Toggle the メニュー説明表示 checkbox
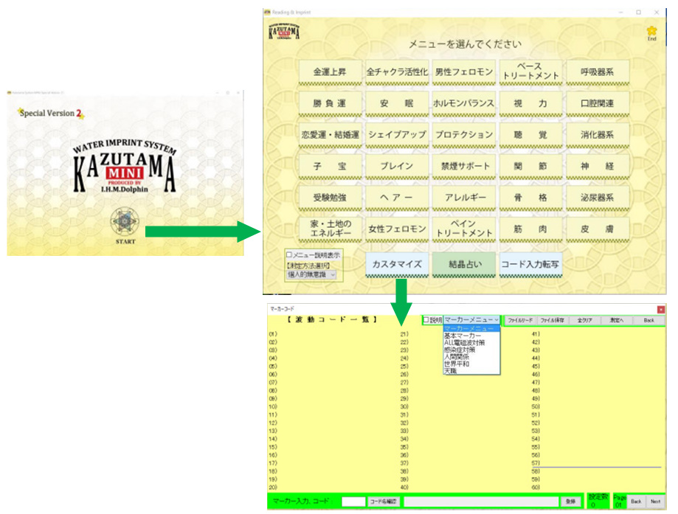Viewport: 678px width, 514px height. pos(289,255)
